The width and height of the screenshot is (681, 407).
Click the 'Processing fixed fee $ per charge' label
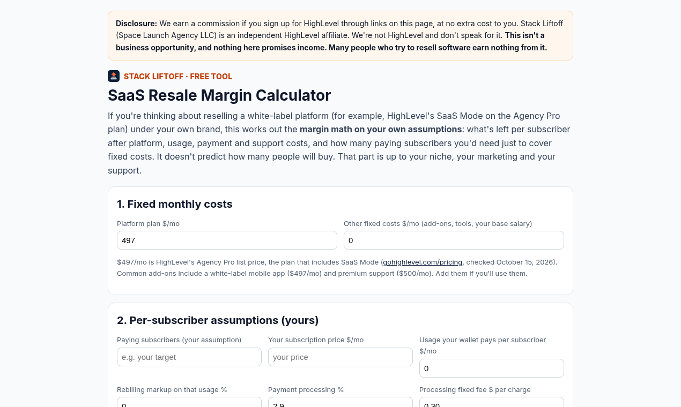(475, 390)
